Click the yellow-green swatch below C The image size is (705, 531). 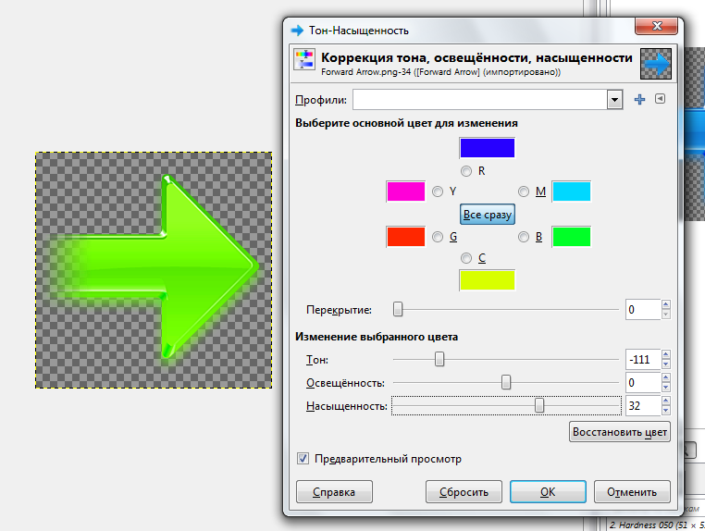[x=487, y=280]
